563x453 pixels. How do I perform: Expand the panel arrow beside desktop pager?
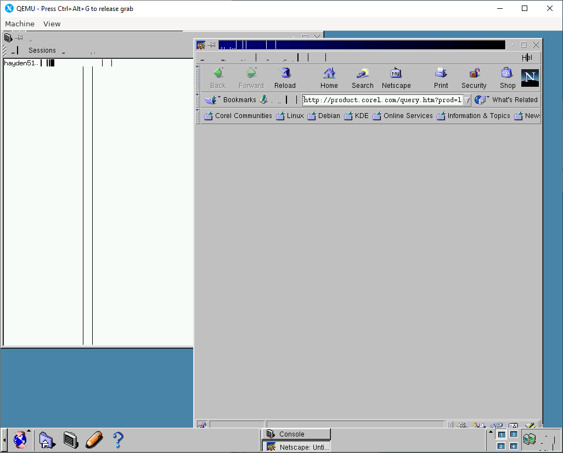[491, 432]
